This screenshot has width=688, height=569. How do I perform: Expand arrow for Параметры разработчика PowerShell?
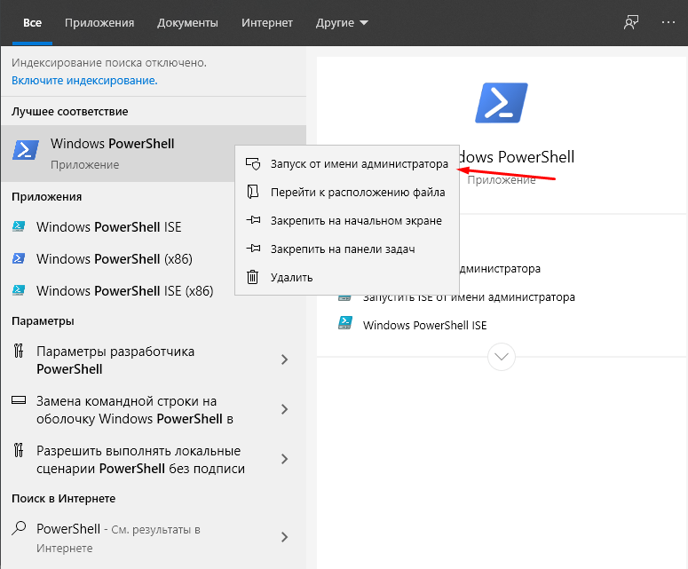[284, 360]
